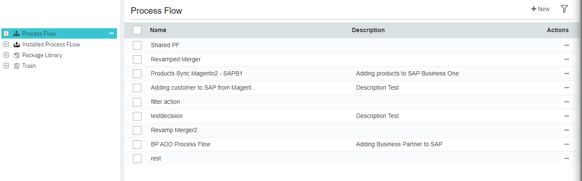Open Products Sync Magento2 - SAPB1 flow
This screenshot has width=582, height=181.
point(196,73)
